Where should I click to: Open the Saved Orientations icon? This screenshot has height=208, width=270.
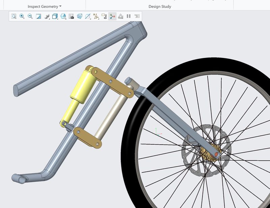click(63, 16)
